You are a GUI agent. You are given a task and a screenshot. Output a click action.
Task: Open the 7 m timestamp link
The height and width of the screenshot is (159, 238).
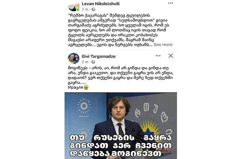point(85,10)
